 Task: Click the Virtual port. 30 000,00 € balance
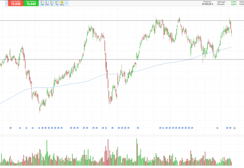click(x=207, y=3)
